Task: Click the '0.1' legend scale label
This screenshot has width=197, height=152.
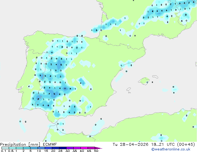Action: [x=3, y=151]
